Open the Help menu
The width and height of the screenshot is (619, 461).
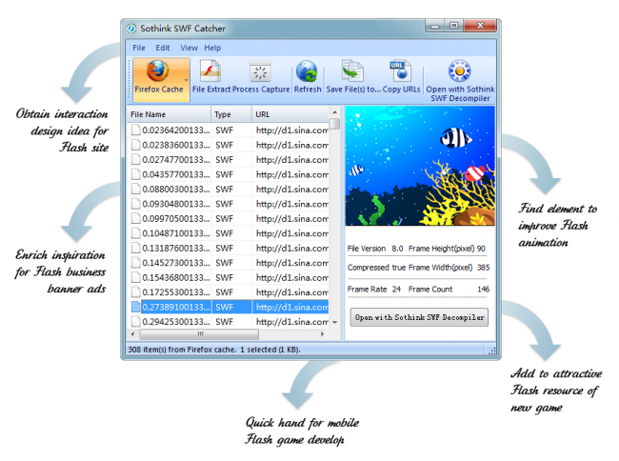click(x=212, y=48)
